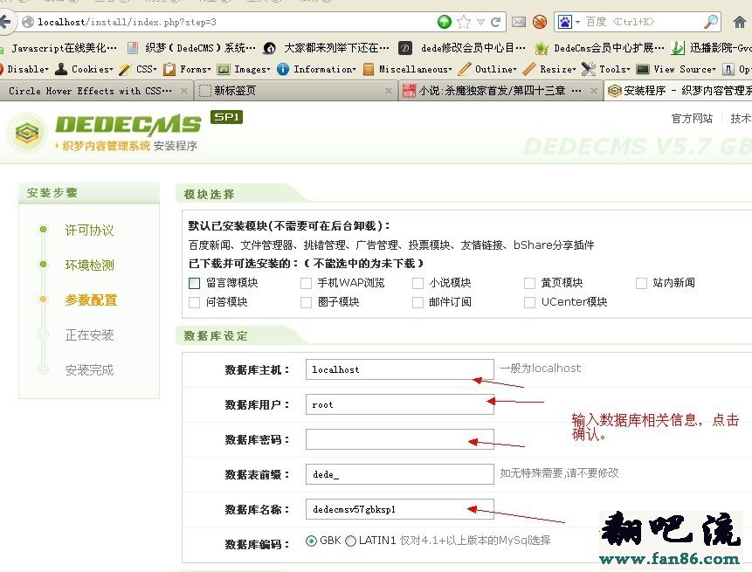The image size is (752, 572).
Task: Open the Miscellaneous dropdown menu
Action: (x=408, y=69)
